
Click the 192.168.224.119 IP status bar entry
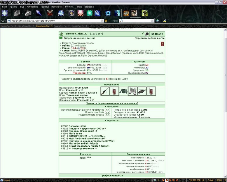click(196, 180)
